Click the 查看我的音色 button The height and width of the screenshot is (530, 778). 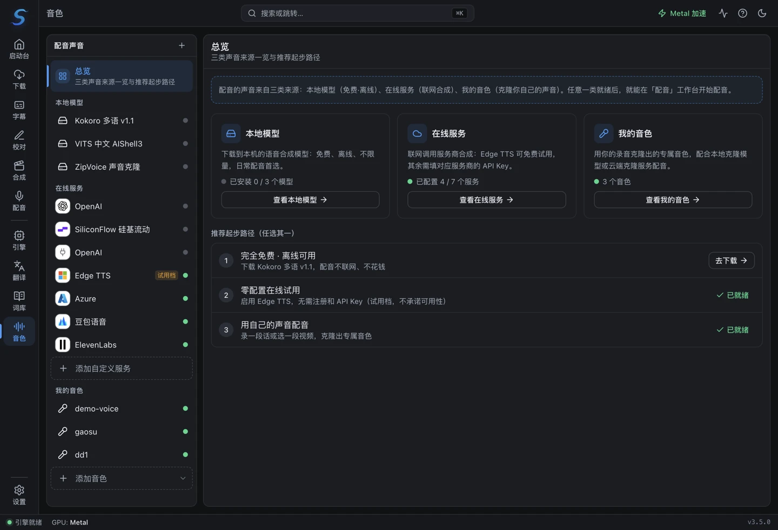pyautogui.click(x=673, y=200)
